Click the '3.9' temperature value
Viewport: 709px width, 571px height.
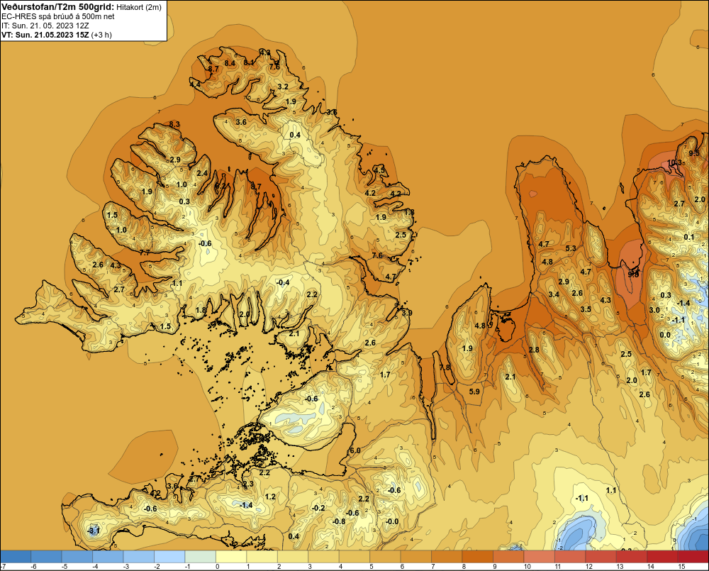407,313
